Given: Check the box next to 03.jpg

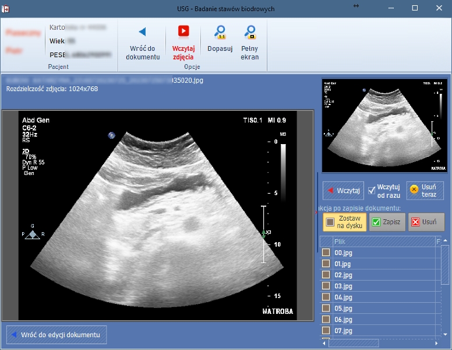Looking at the screenshot, I should tap(326, 286).
